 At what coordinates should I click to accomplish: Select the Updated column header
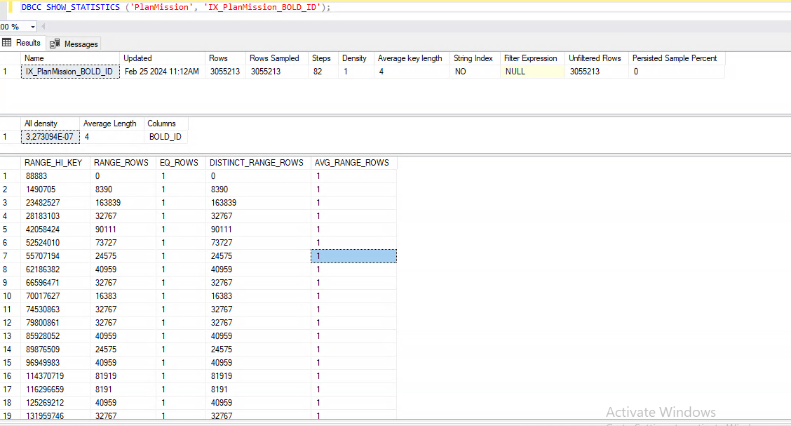[x=163, y=58]
